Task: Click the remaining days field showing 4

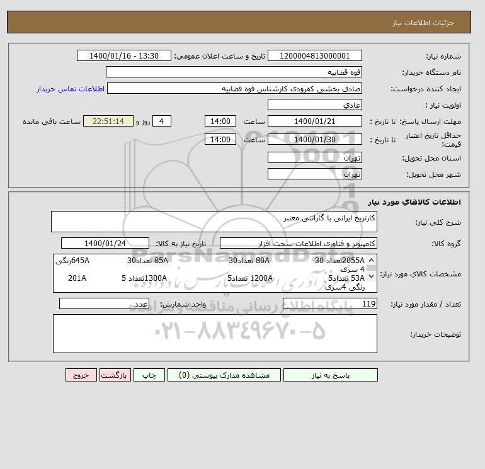Action: 161,121
